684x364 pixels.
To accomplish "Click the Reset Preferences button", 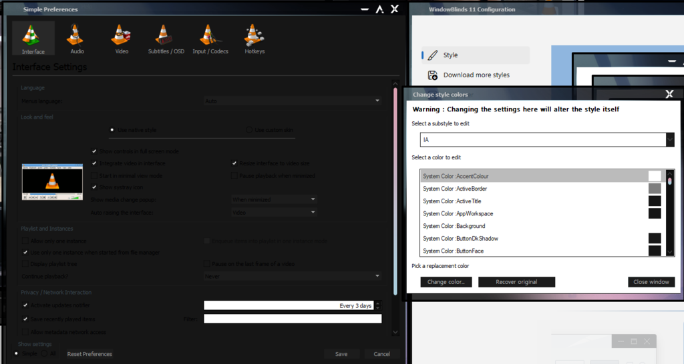I will point(90,354).
